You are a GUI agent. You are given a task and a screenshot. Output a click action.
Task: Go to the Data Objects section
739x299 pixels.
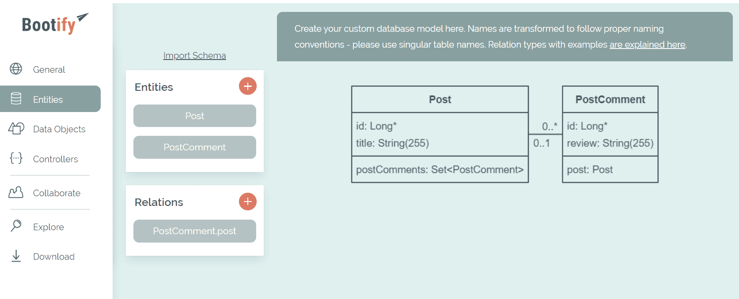[59, 129]
